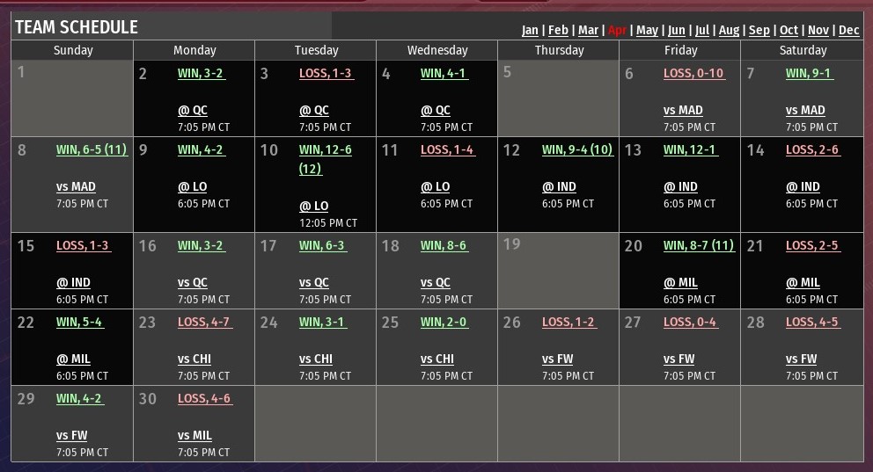Click opponent @ QC on April 3
The width and height of the screenshot is (873, 472).
(x=314, y=110)
